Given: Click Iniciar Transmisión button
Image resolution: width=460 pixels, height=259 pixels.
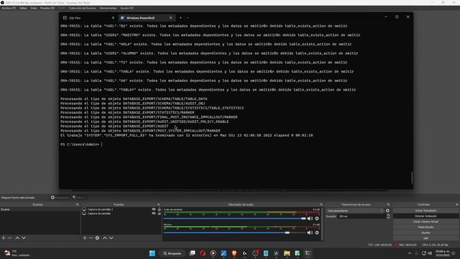Looking at the screenshot, I should [x=425, y=211].
